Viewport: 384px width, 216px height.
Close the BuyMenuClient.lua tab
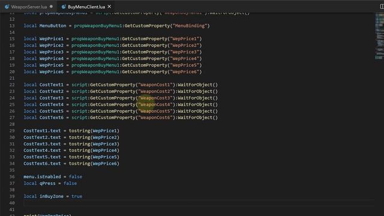tap(109, 7)
